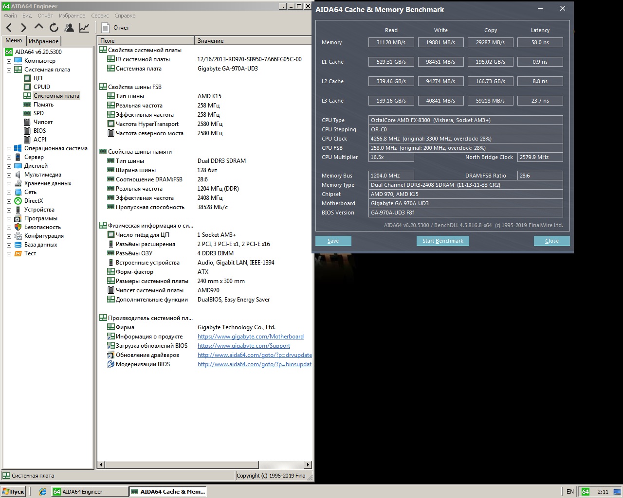Click the horizontal scrollbar right arrow
This screenshot has height=498, width=623.
click(308, 464)
